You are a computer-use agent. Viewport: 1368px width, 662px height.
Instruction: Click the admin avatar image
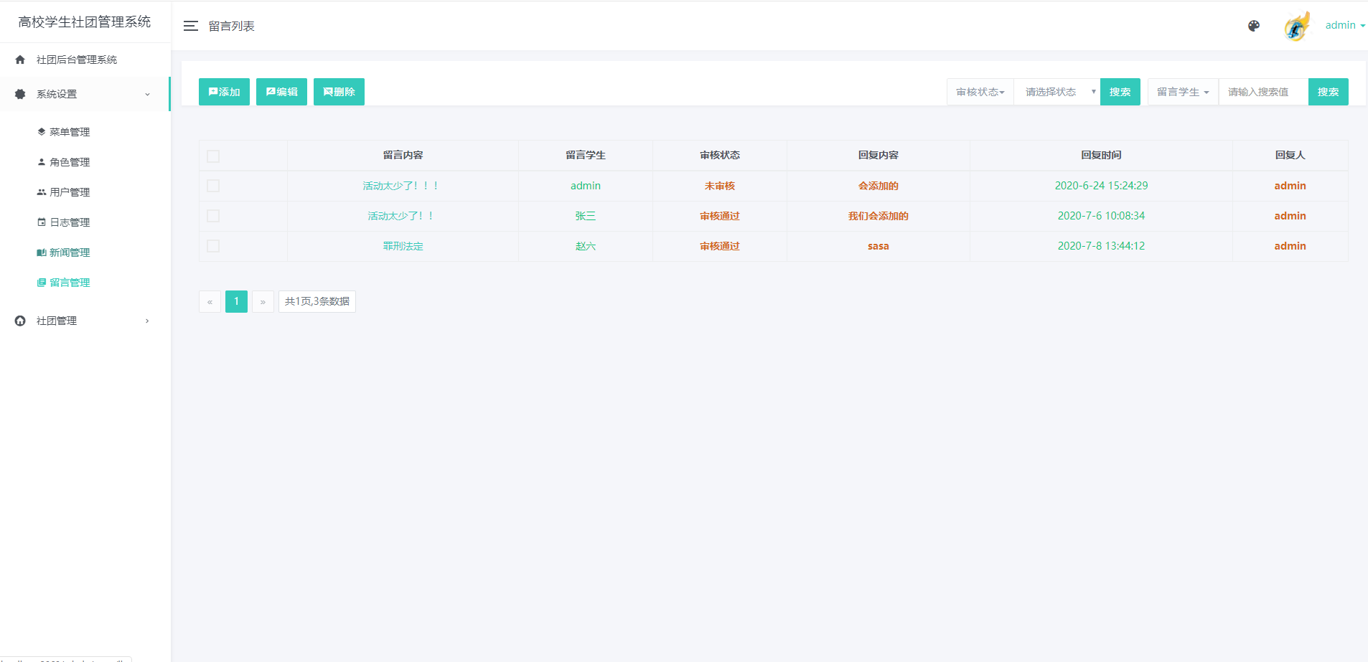coord(1297,27)
